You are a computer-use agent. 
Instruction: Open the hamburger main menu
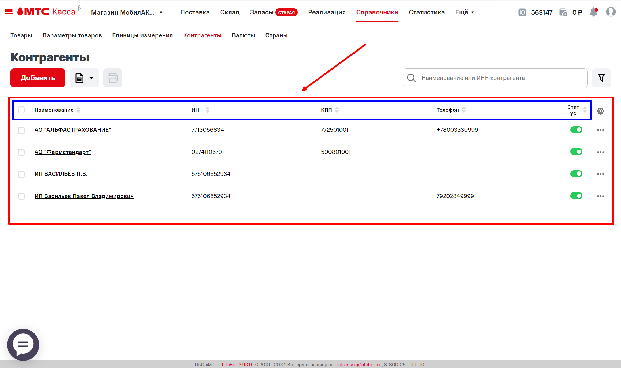pyautogui.click(x=9, y=12)
